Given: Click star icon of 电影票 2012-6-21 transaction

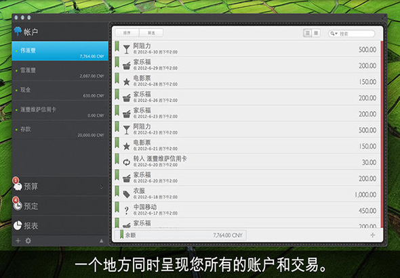Looking at the screenshot, I should (126, 146).
